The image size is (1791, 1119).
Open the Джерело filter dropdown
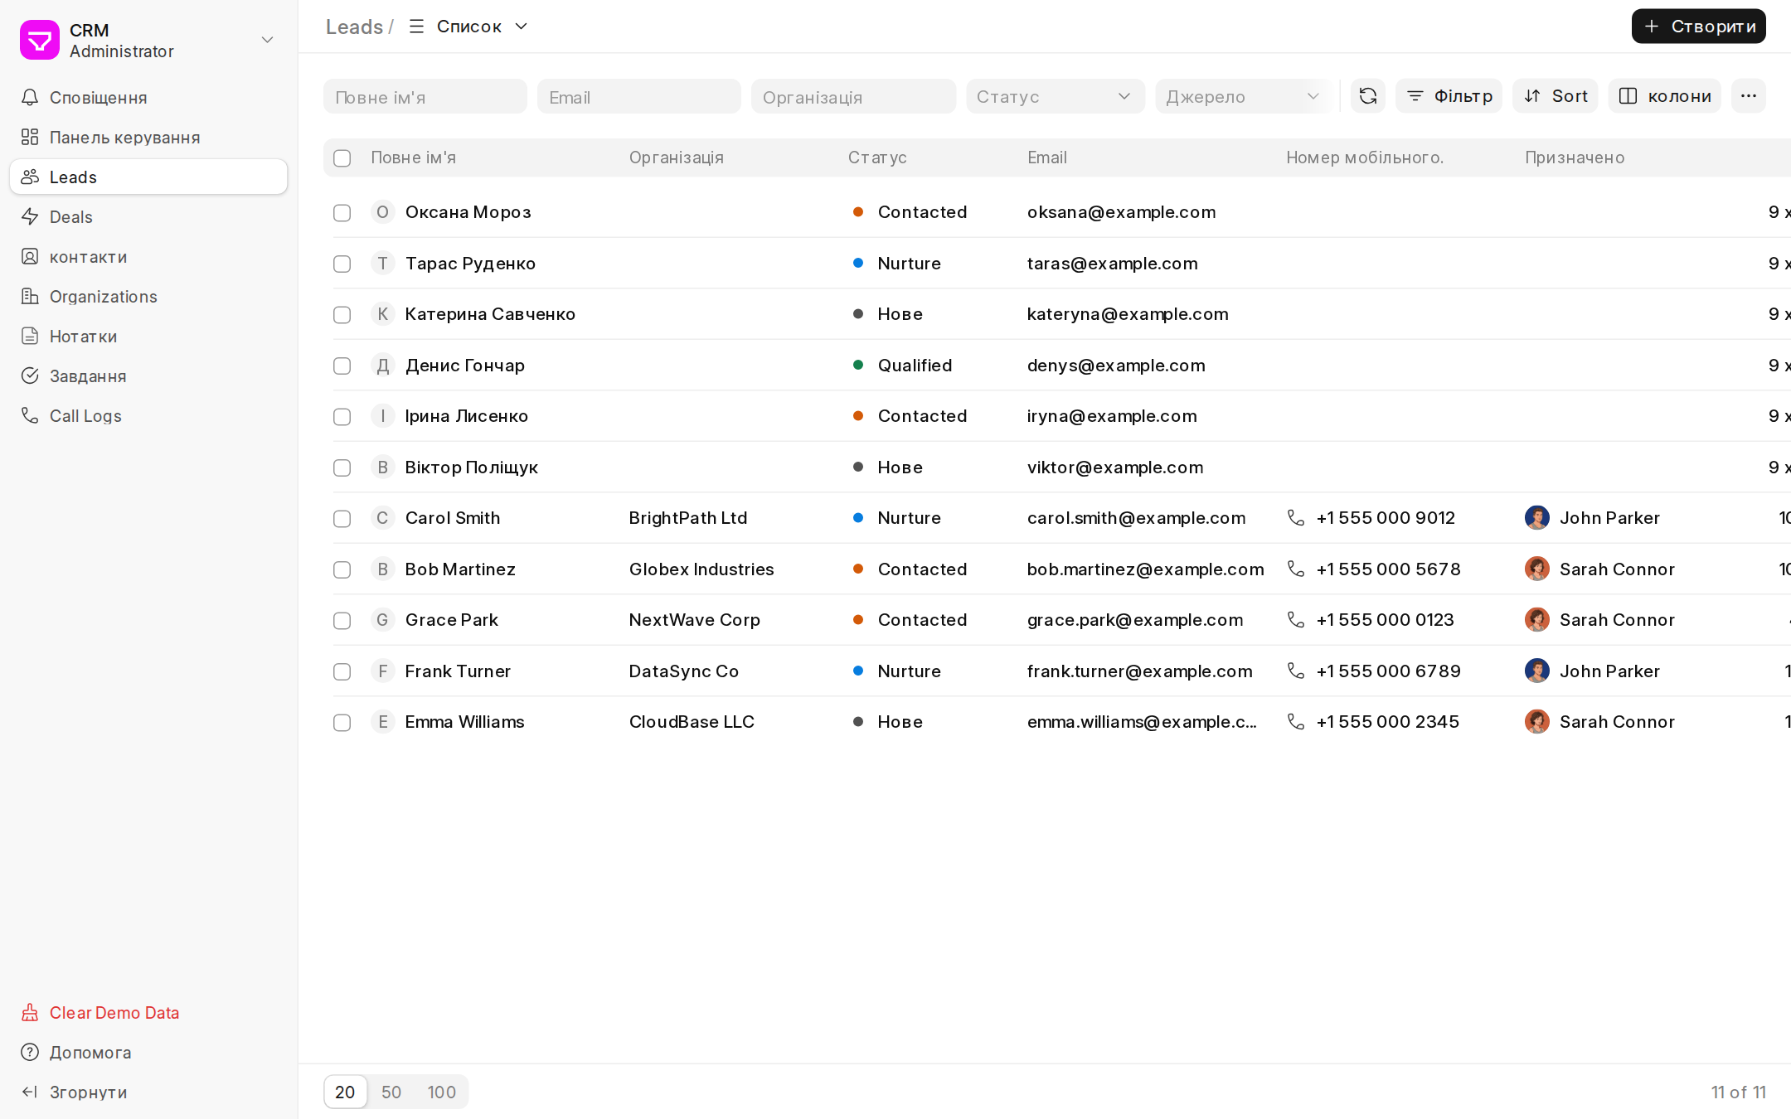tap(1244, 96)
